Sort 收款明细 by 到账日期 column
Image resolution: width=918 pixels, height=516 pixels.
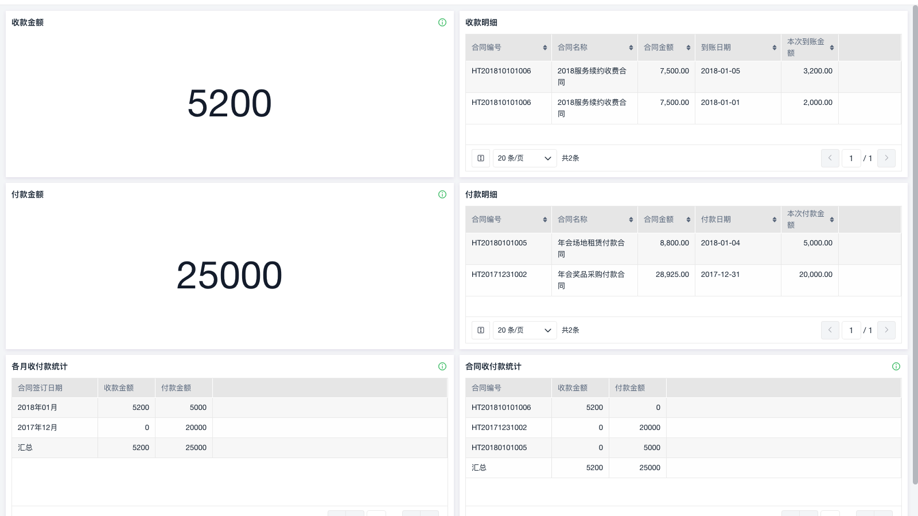775,48
